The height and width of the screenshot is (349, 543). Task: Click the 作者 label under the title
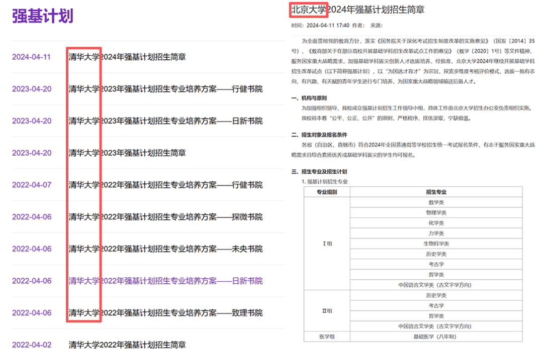pyautogui.click(x=358, y=25)
